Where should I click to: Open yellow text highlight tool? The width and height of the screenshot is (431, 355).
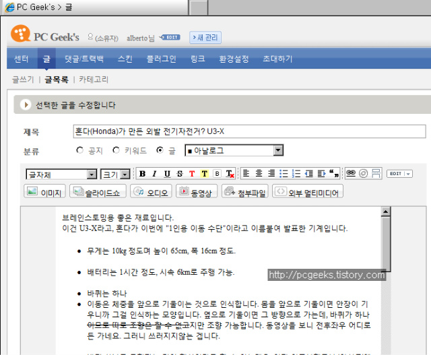click(204, 174)
